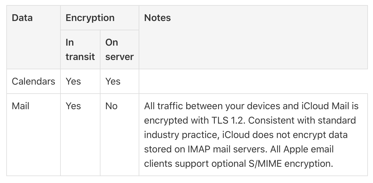The image size is (373, 183).
Task: Click the empty Calendars notes cell
Action: (x=253, y=81)
